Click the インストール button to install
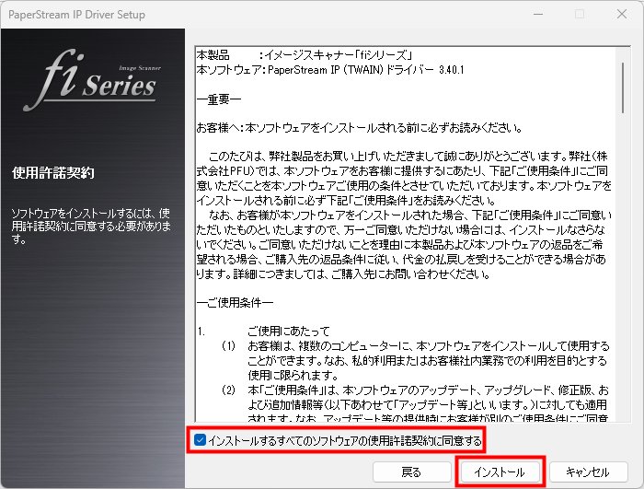 pyautogui.click(x=500, y=472)
